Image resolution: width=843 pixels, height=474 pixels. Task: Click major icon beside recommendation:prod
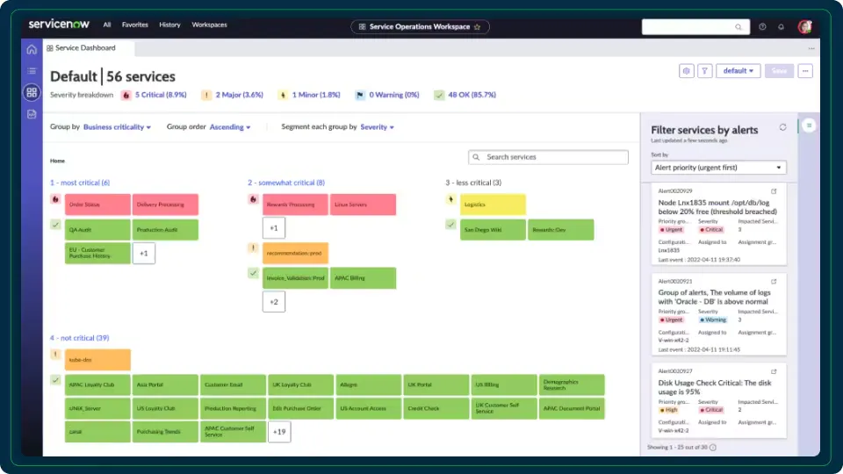(x=253, y=248)
